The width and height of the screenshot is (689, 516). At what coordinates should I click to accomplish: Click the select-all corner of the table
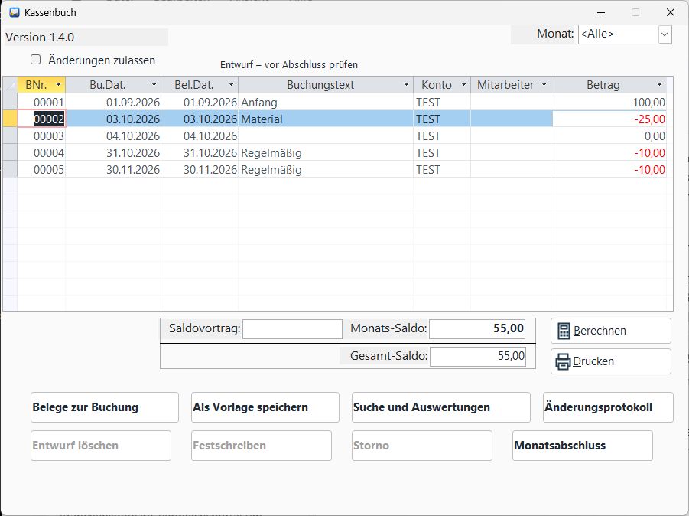click(10, 85)
